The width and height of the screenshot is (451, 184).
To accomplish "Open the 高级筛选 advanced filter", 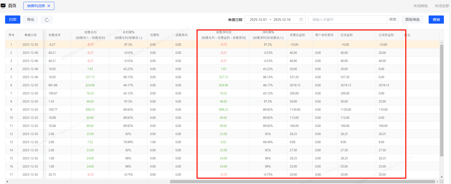I will (412, 20).
